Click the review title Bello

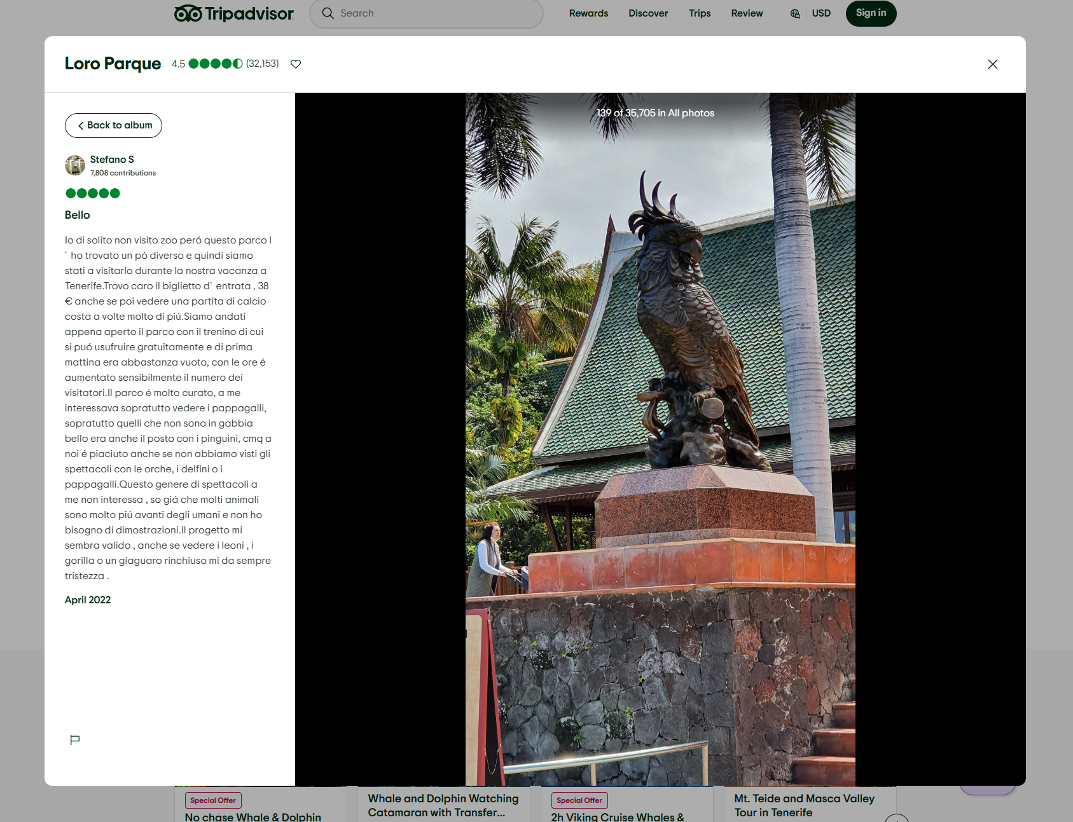tap(78, 215)
